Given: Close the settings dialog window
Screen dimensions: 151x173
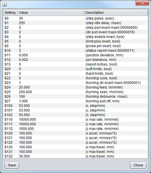Looking at the screenshot, I should point(142,3).
